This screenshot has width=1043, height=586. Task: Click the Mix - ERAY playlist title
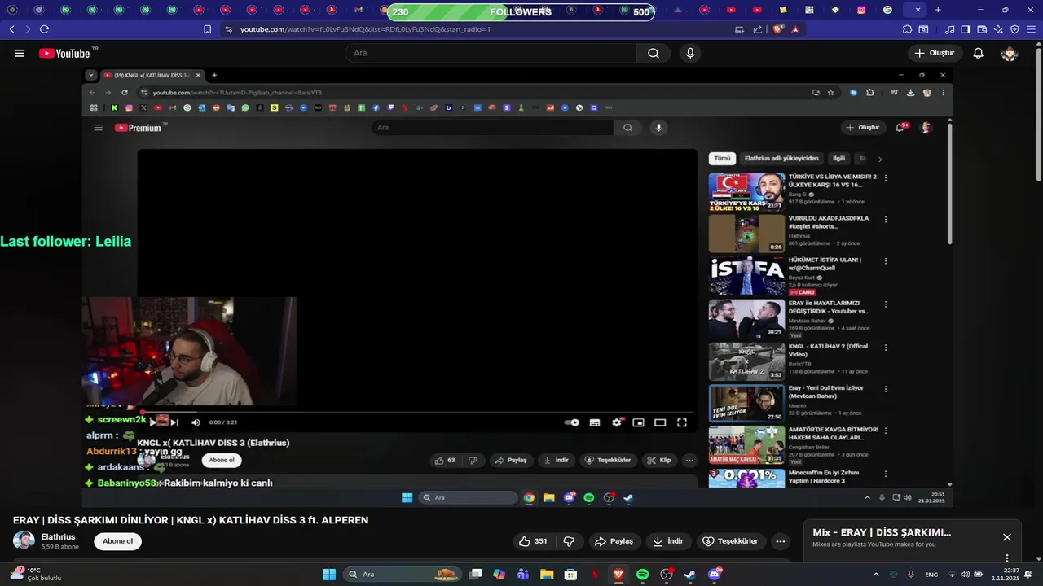882,532
